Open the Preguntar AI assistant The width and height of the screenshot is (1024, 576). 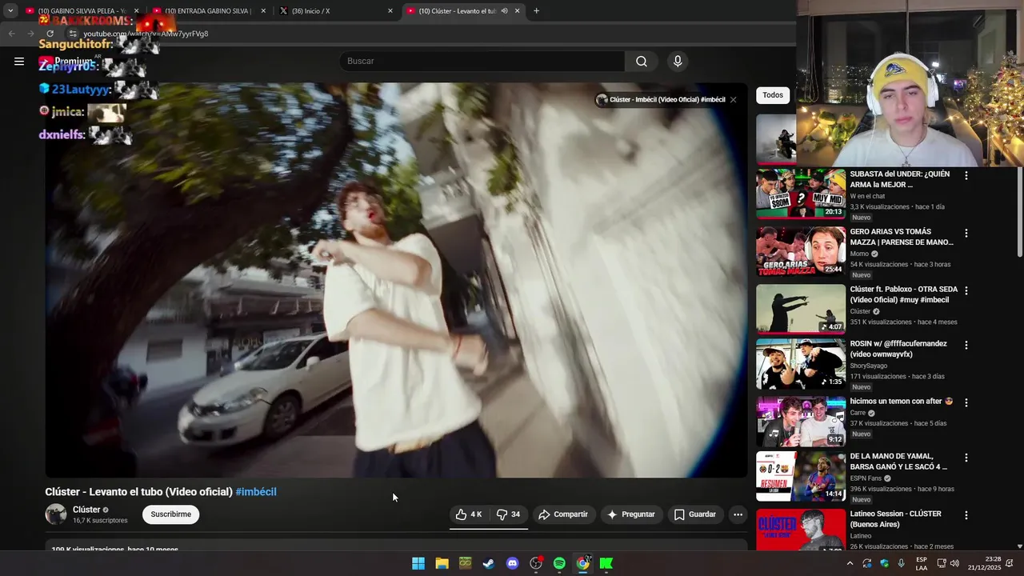click(x=631, y=514)
